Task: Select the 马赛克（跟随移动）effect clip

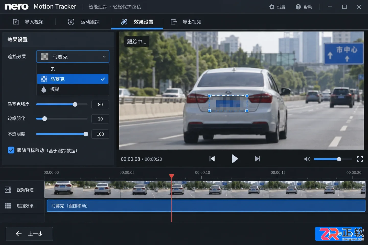Action: tap(206, 206)
